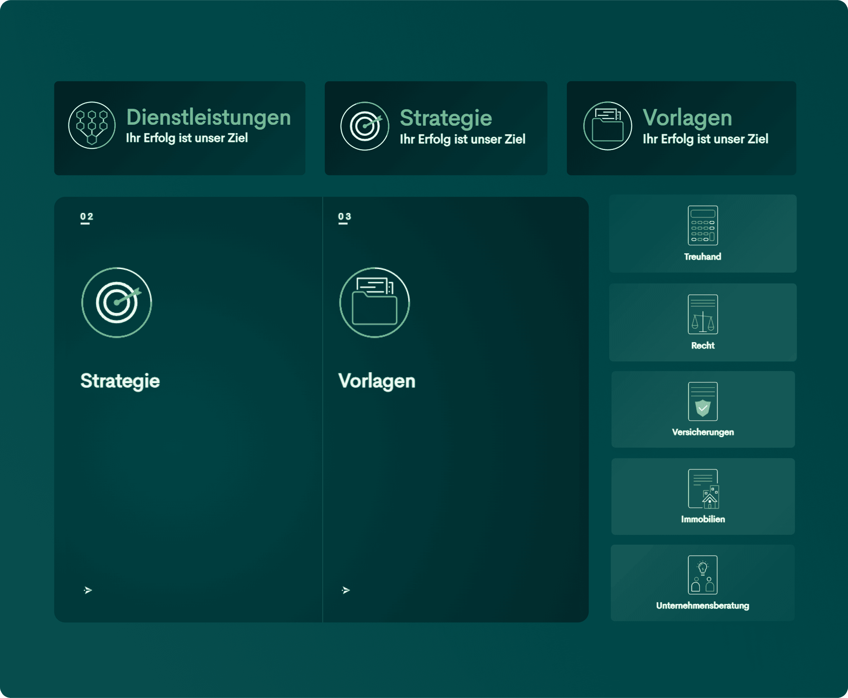
Task: Open the Versicherungen shield icon
Action: pyautogui.click(x=703, y=401)
